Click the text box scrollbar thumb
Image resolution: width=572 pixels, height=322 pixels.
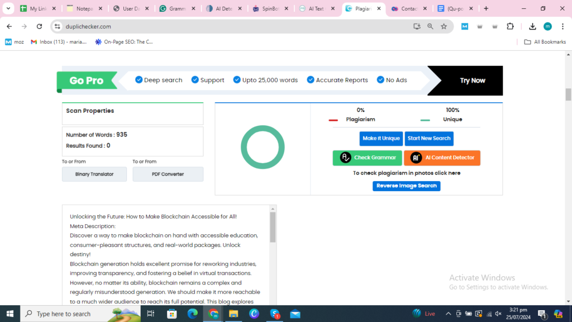273,227
